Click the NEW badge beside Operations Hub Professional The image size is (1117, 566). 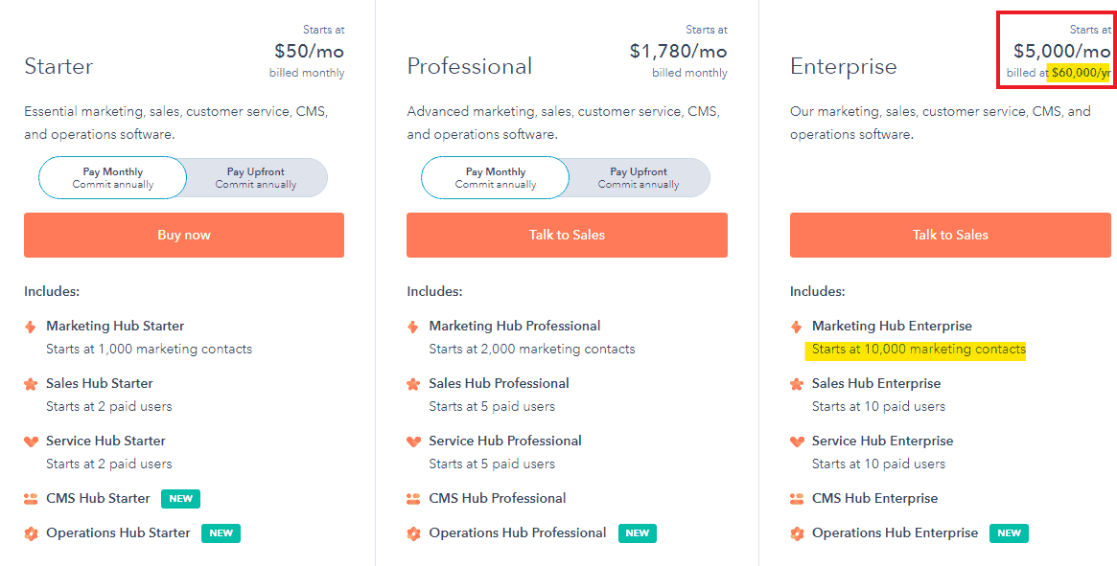click(x=637, y=532)
